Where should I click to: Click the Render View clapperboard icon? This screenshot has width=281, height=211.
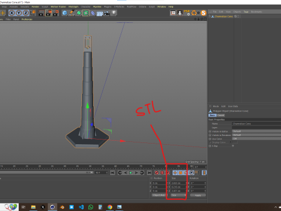[41, 13]
